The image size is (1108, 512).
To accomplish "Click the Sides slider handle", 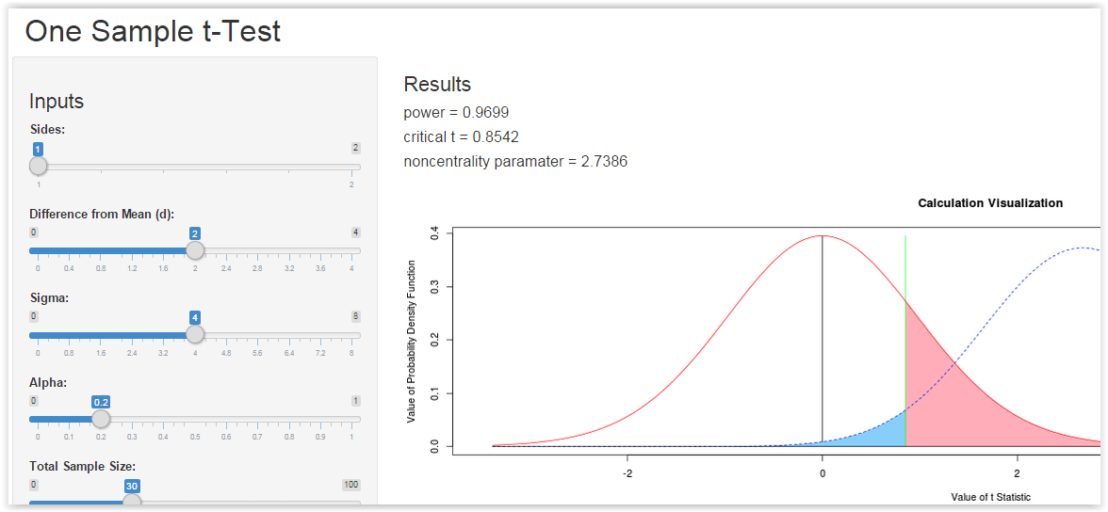I will pyautogui.click(x=38, y=167).
